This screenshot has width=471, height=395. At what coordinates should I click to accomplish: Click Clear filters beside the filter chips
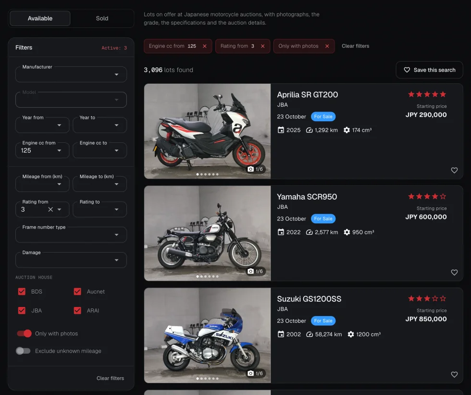pyautogui.click(x=355, y=46)
